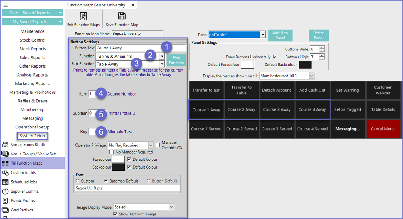Decrease the Buttons High value

[x=322, y=58]
